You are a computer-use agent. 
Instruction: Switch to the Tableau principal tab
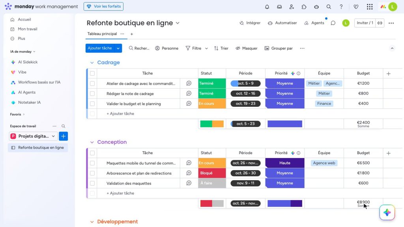102,34
